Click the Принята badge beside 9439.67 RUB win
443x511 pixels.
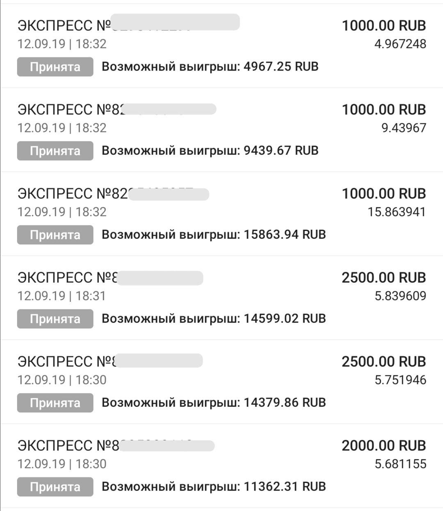tap(55, 151)
